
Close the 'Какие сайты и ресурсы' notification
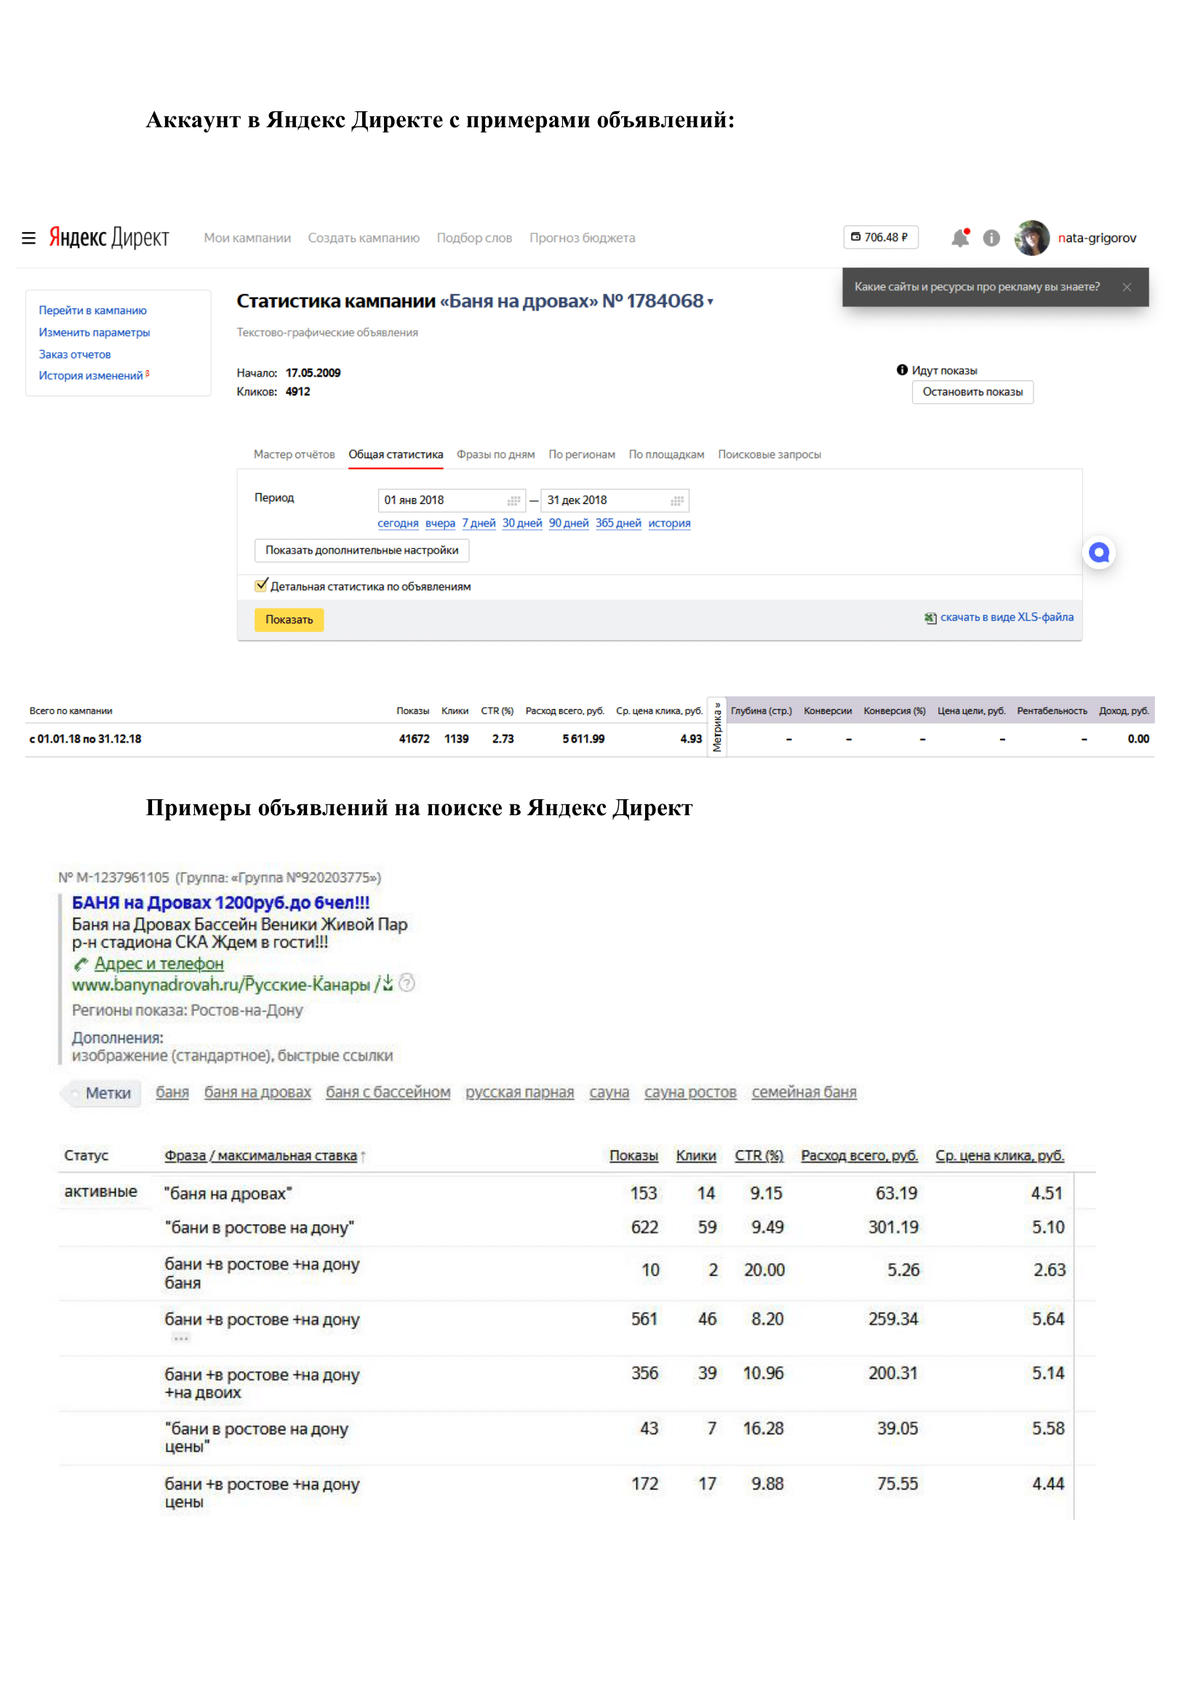[1127, 287]
